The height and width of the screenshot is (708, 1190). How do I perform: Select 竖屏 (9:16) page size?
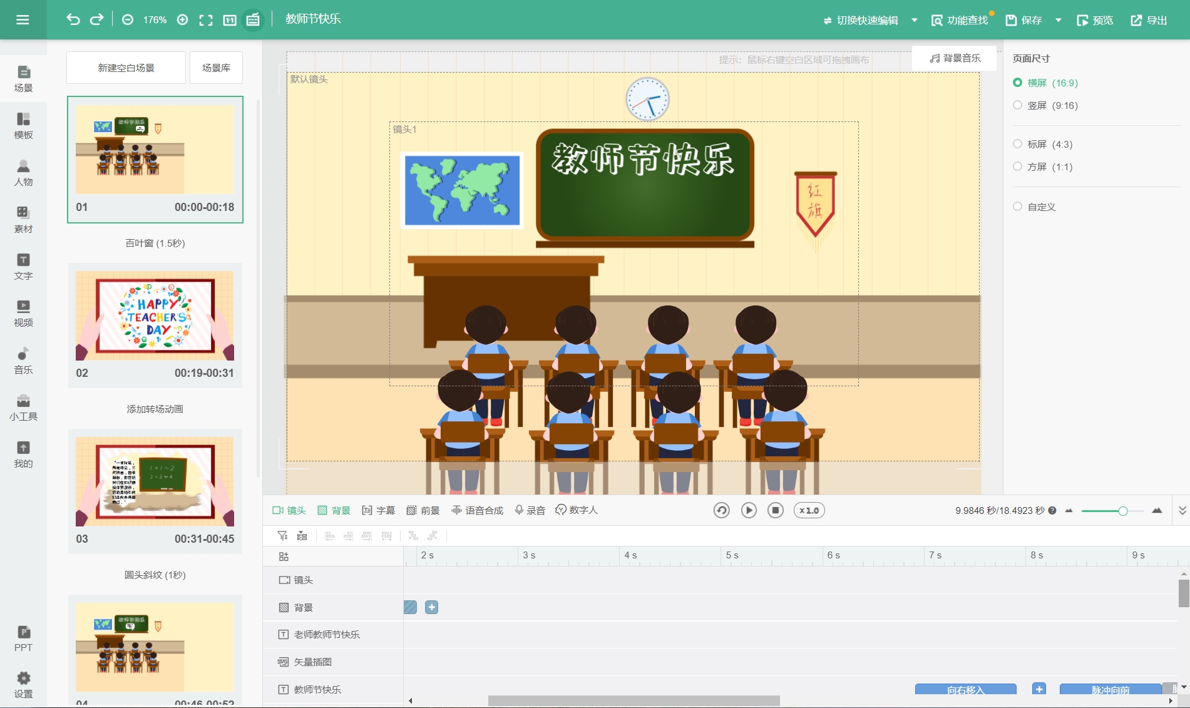(x=1045, y=105)
